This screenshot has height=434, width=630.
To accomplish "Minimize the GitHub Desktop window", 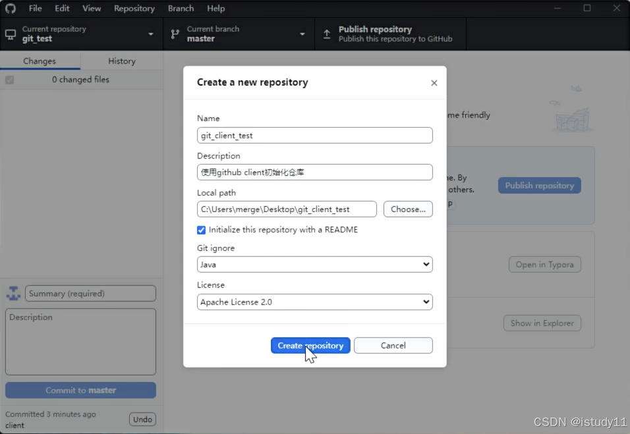I will [558, 9].
